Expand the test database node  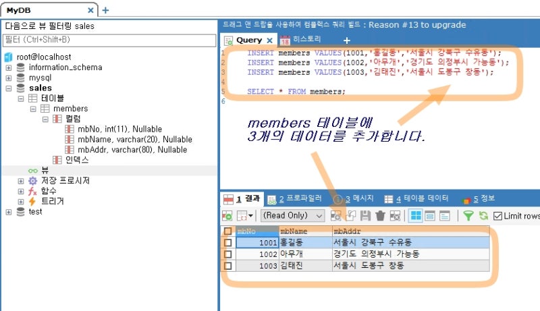pyautogui.click(x=9, y=213)
